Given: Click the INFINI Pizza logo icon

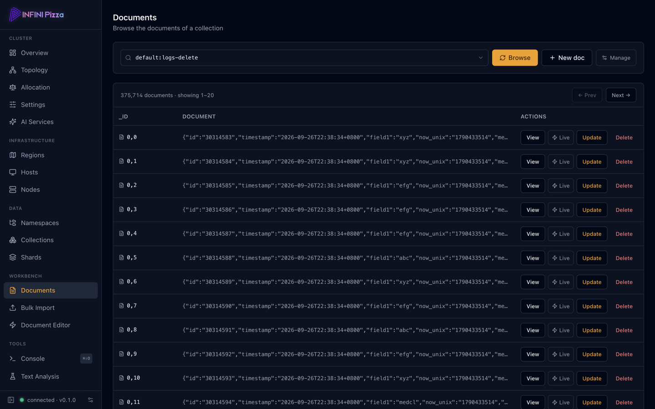Looking at the screenshot, I should (15, 15).
